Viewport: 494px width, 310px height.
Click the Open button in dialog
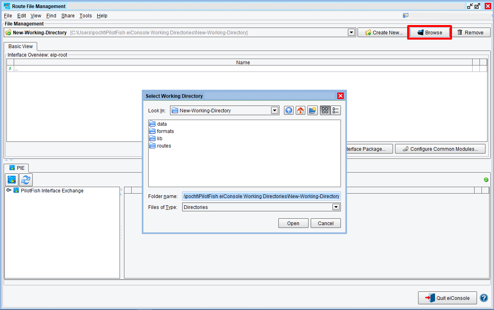tap(293, 223)
